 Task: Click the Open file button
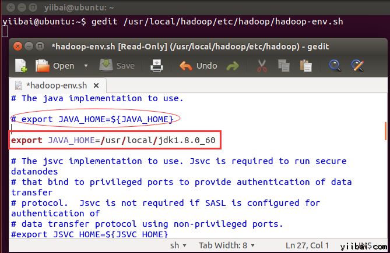pyautogui.click(x=56, y=66)
